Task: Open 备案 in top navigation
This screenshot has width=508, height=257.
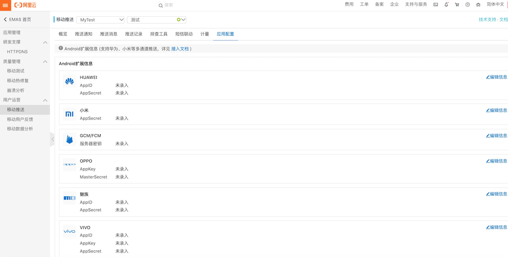Action: (380, 5)
